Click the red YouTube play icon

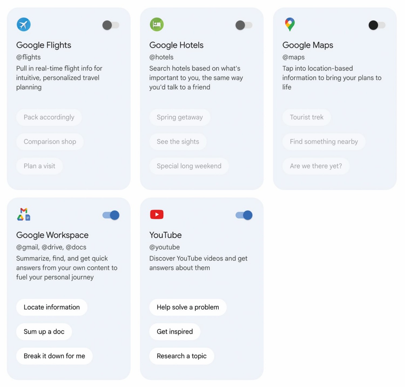[157, 214]
